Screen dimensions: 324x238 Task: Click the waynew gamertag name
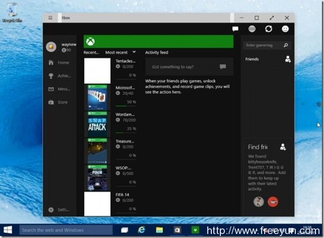point(69,45)
